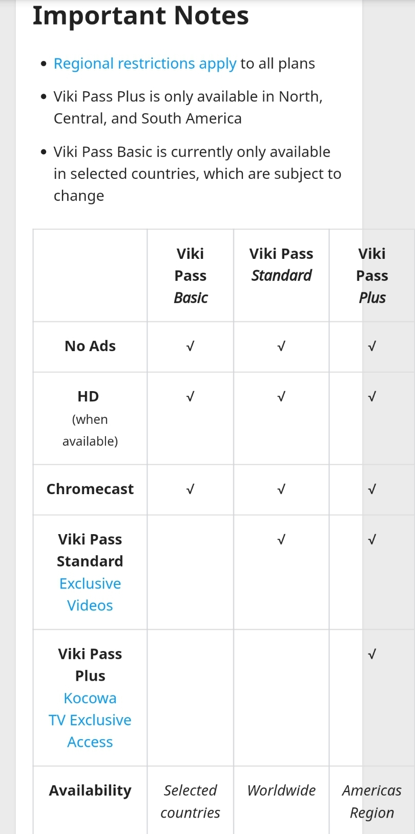This screenshot has height=834, width=415.
Task: Click the Viki Pass Standard column header
Action: pos(281,265)
